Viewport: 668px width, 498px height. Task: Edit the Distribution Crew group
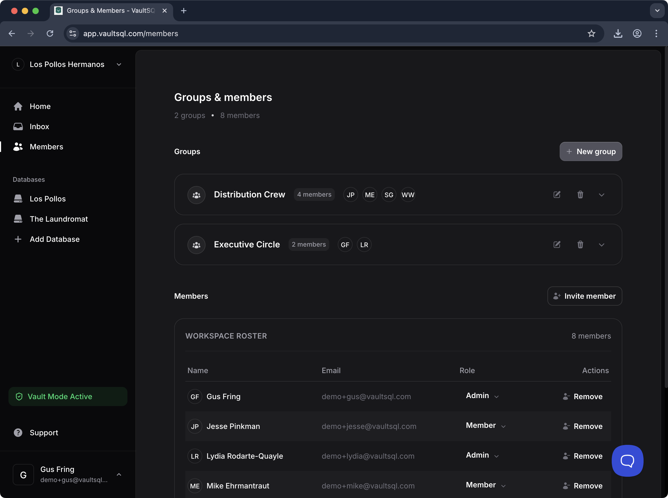[557, 195]
